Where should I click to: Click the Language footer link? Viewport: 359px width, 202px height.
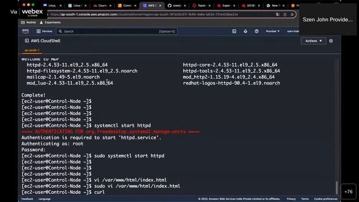tap(44, 199)
